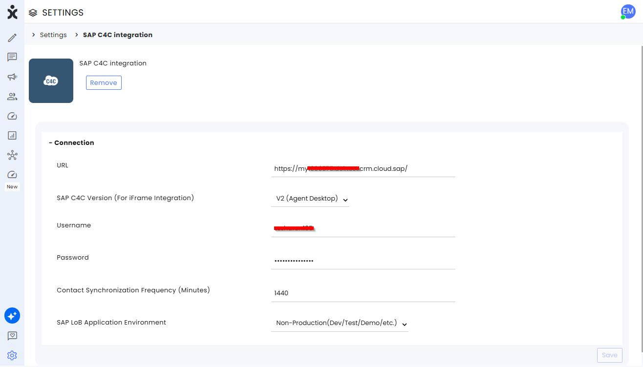The image size is (643, 367).
Task: Open the network nodes sidebar icon
Action: click(x=12, y=155)
